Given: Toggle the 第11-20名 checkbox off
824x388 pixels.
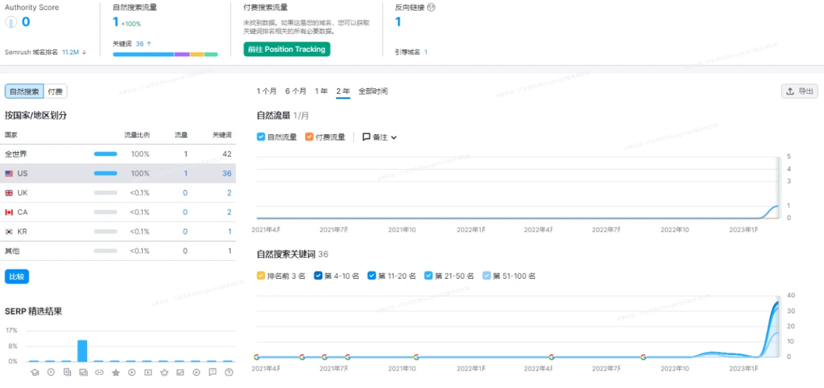Looking at the screenshot, I should pos(371,276).
